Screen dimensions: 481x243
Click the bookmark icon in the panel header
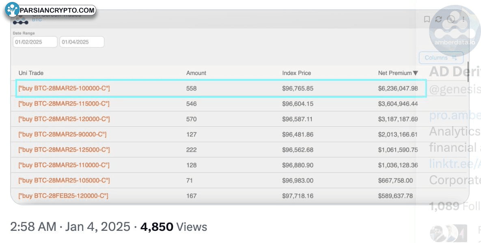pyautogui.click(x=427, y=19)
